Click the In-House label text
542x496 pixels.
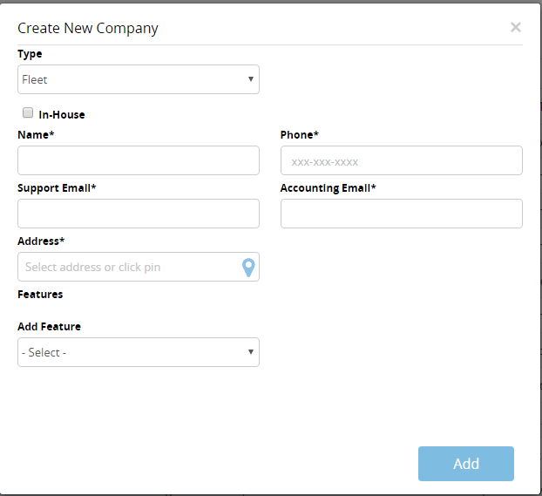pyautogui.click(x=62, y=114)
